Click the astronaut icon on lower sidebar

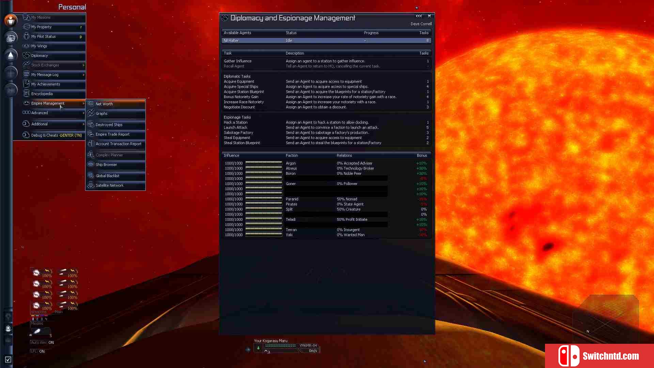(9, 329)
